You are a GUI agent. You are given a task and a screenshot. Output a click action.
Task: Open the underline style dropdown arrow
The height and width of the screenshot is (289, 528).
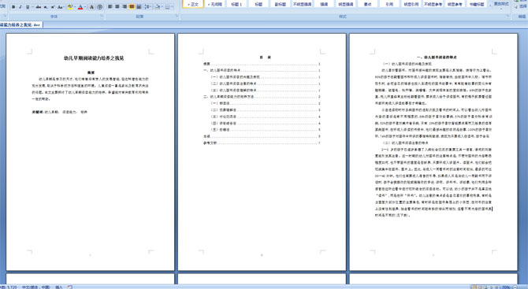[x=32, y=7]
